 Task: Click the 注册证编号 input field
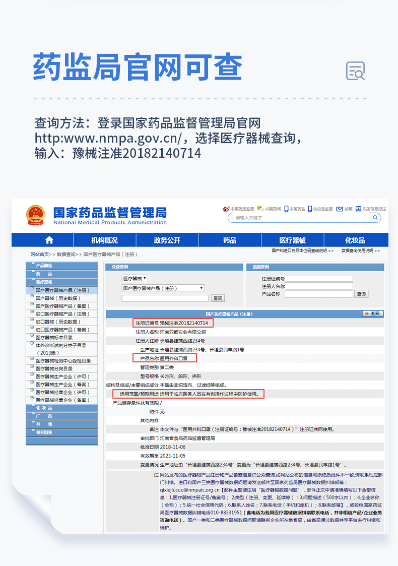point(318,279)
